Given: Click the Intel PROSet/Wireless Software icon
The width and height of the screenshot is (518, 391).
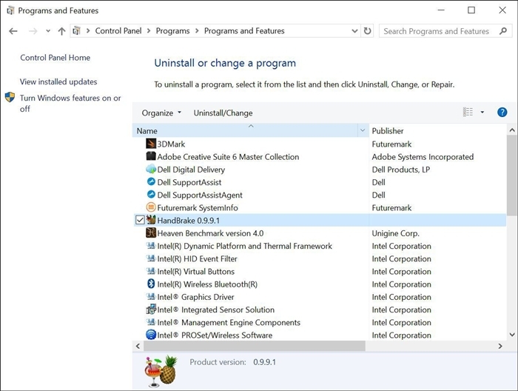Looking at the screenshot, I should 151,335.
